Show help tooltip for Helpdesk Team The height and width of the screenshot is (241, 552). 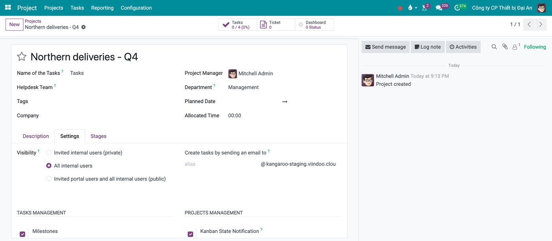click(x=55, y=85)
